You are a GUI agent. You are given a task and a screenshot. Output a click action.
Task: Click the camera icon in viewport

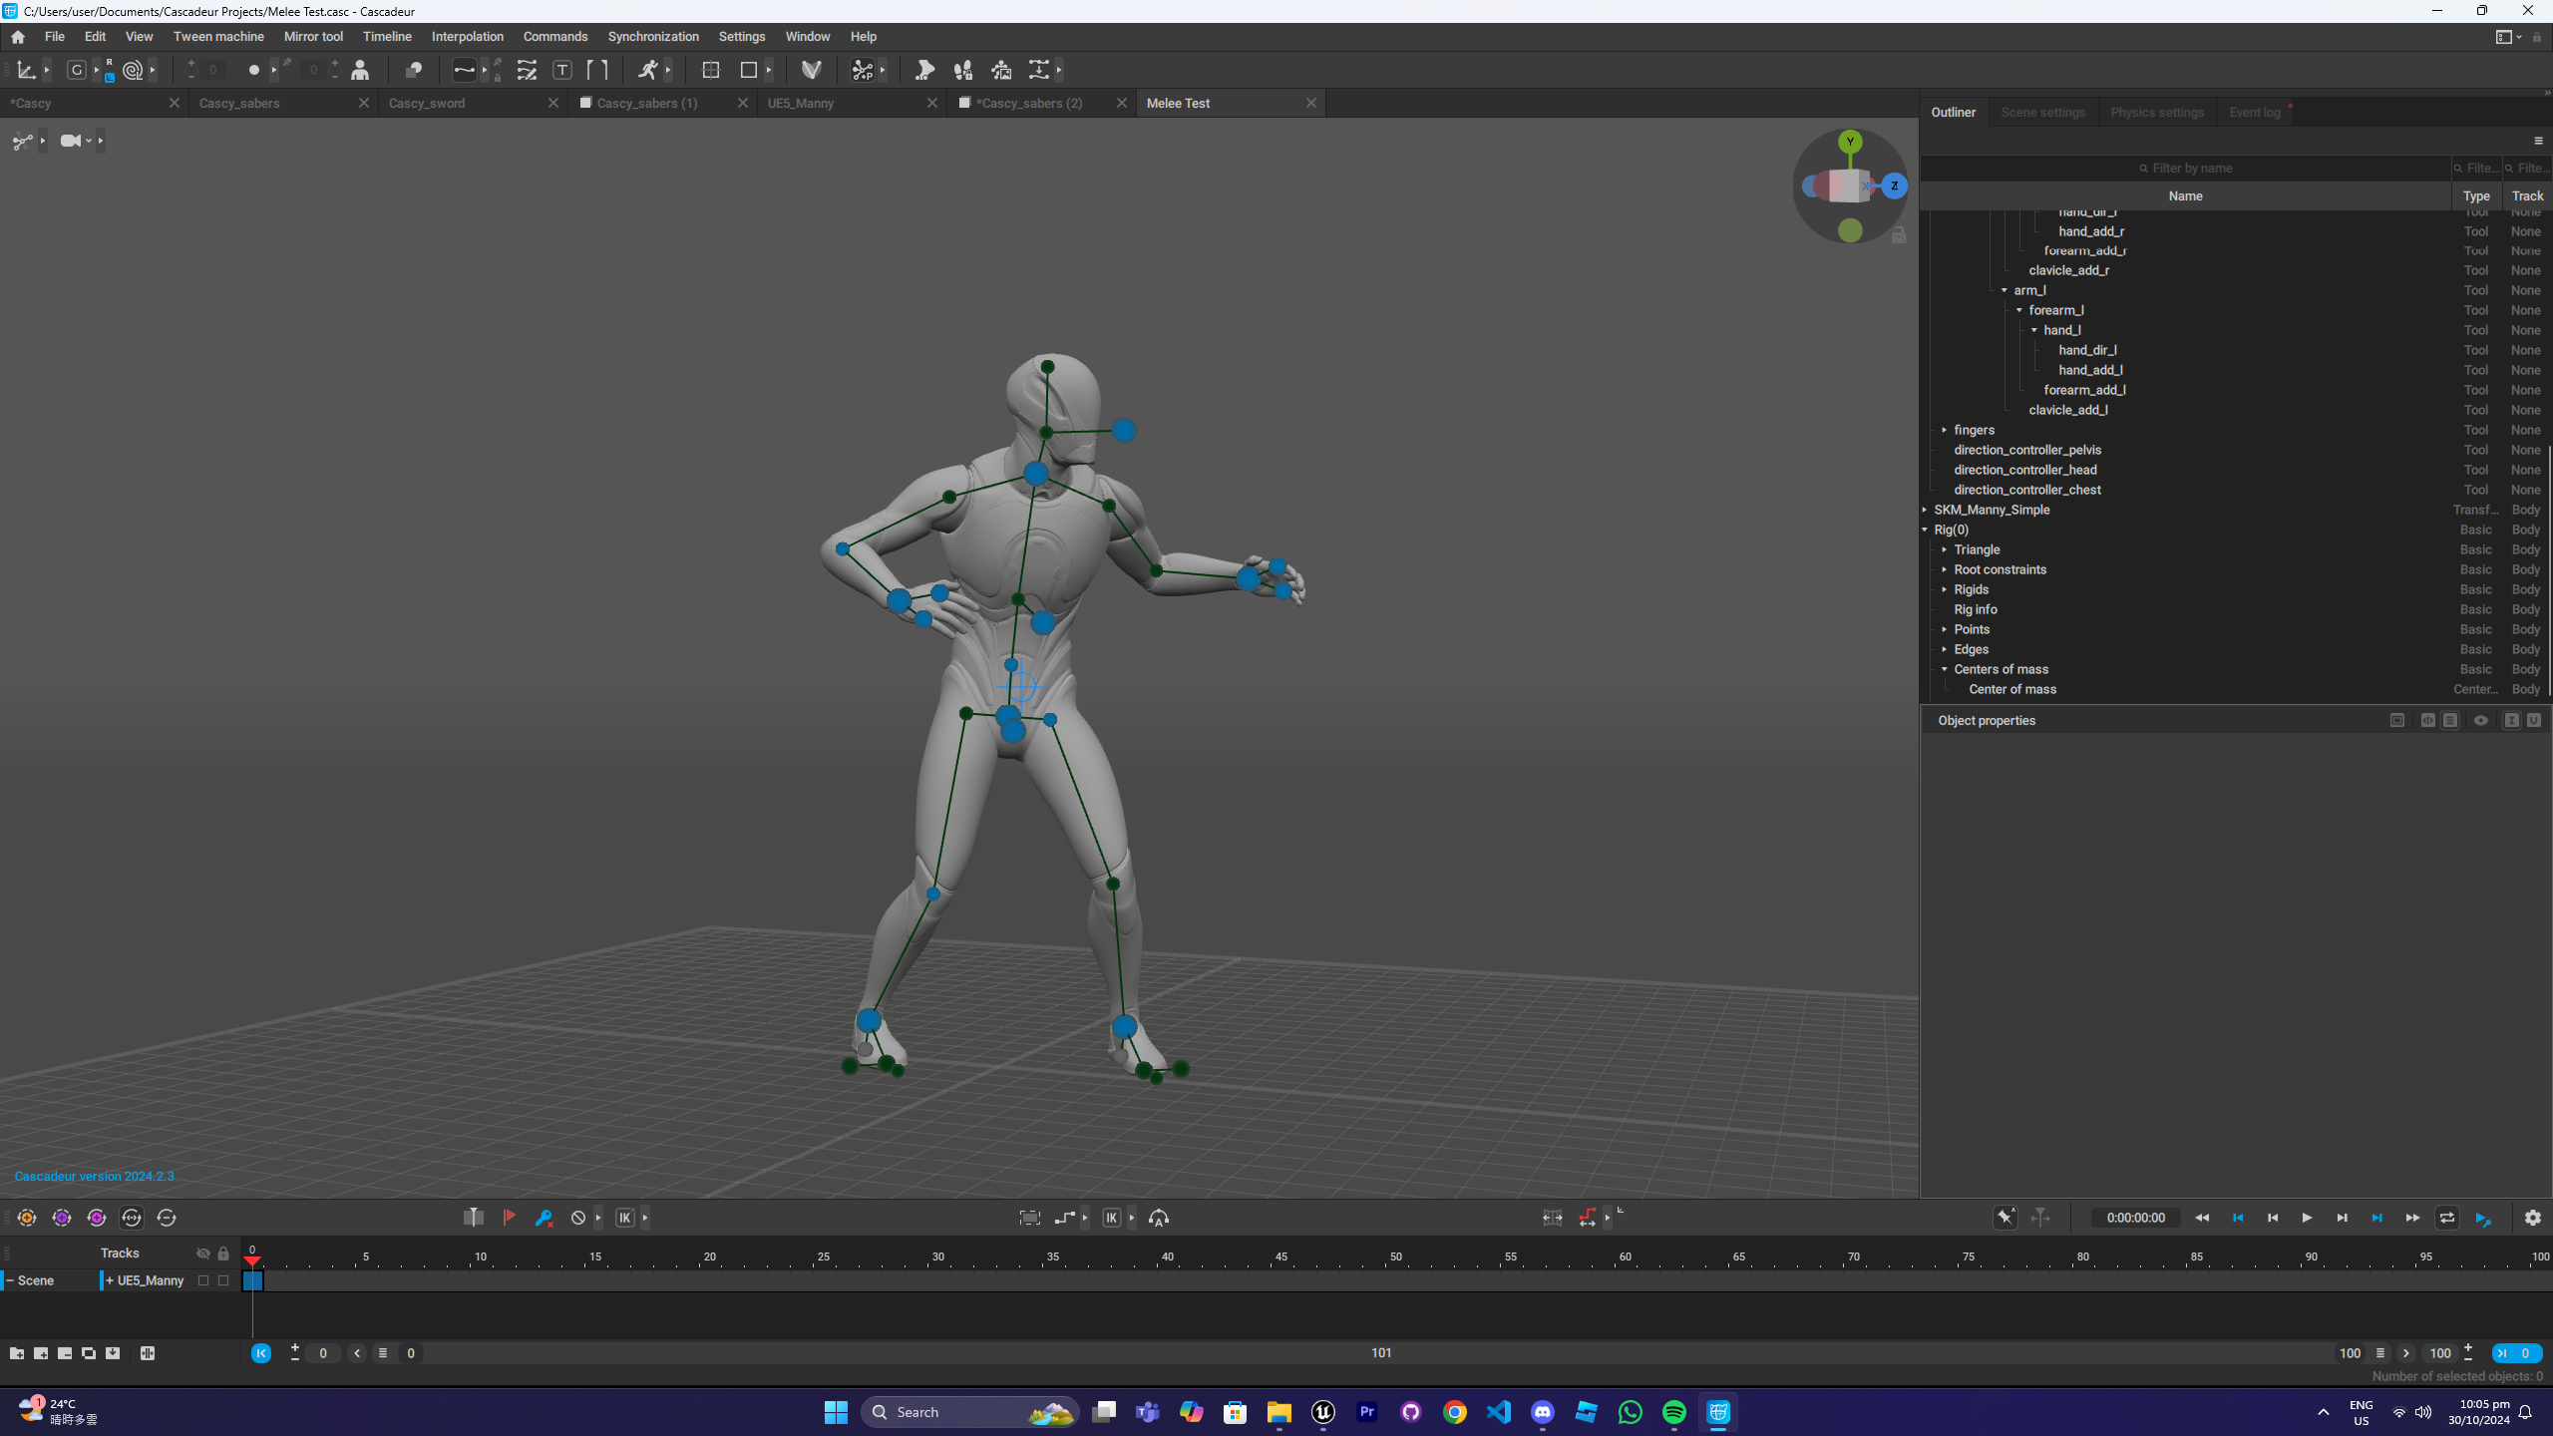[70, 141]
